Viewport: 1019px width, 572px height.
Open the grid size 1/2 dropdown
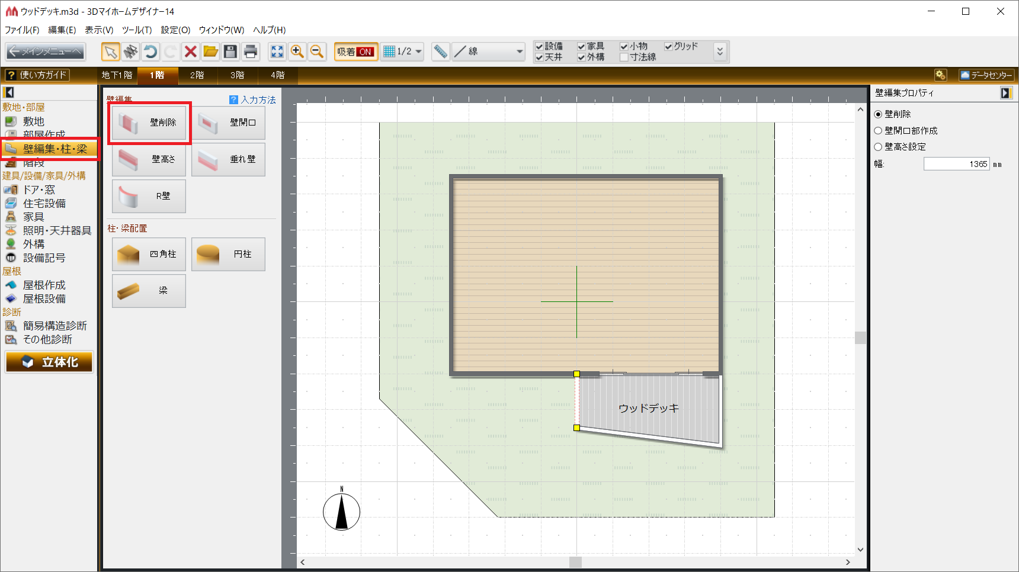pyautogui.click(x=403, y=52)
